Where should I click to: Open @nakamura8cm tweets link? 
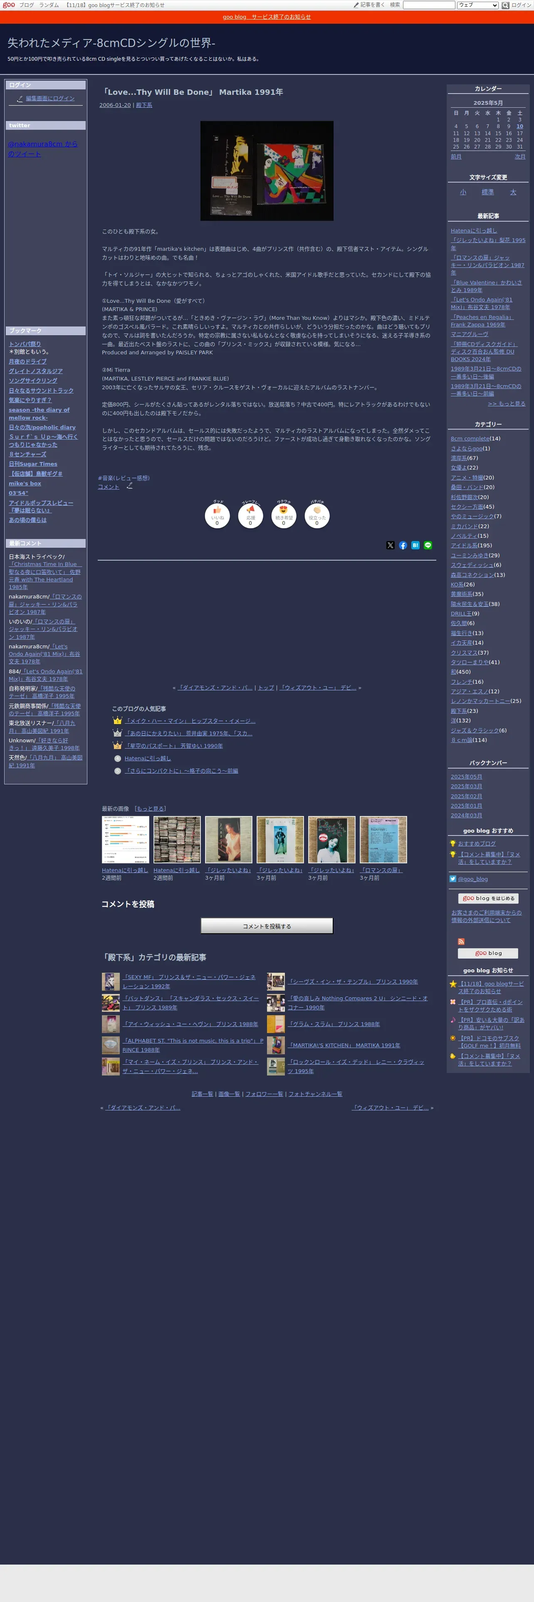click(x=43, y=148)
